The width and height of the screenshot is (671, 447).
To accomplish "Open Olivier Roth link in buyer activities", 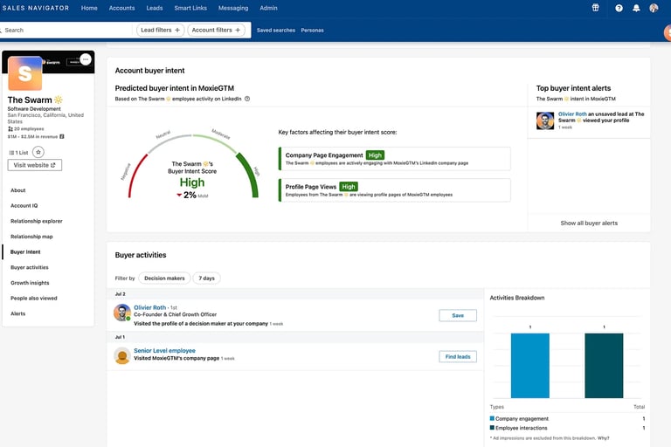I will point(149,307).
